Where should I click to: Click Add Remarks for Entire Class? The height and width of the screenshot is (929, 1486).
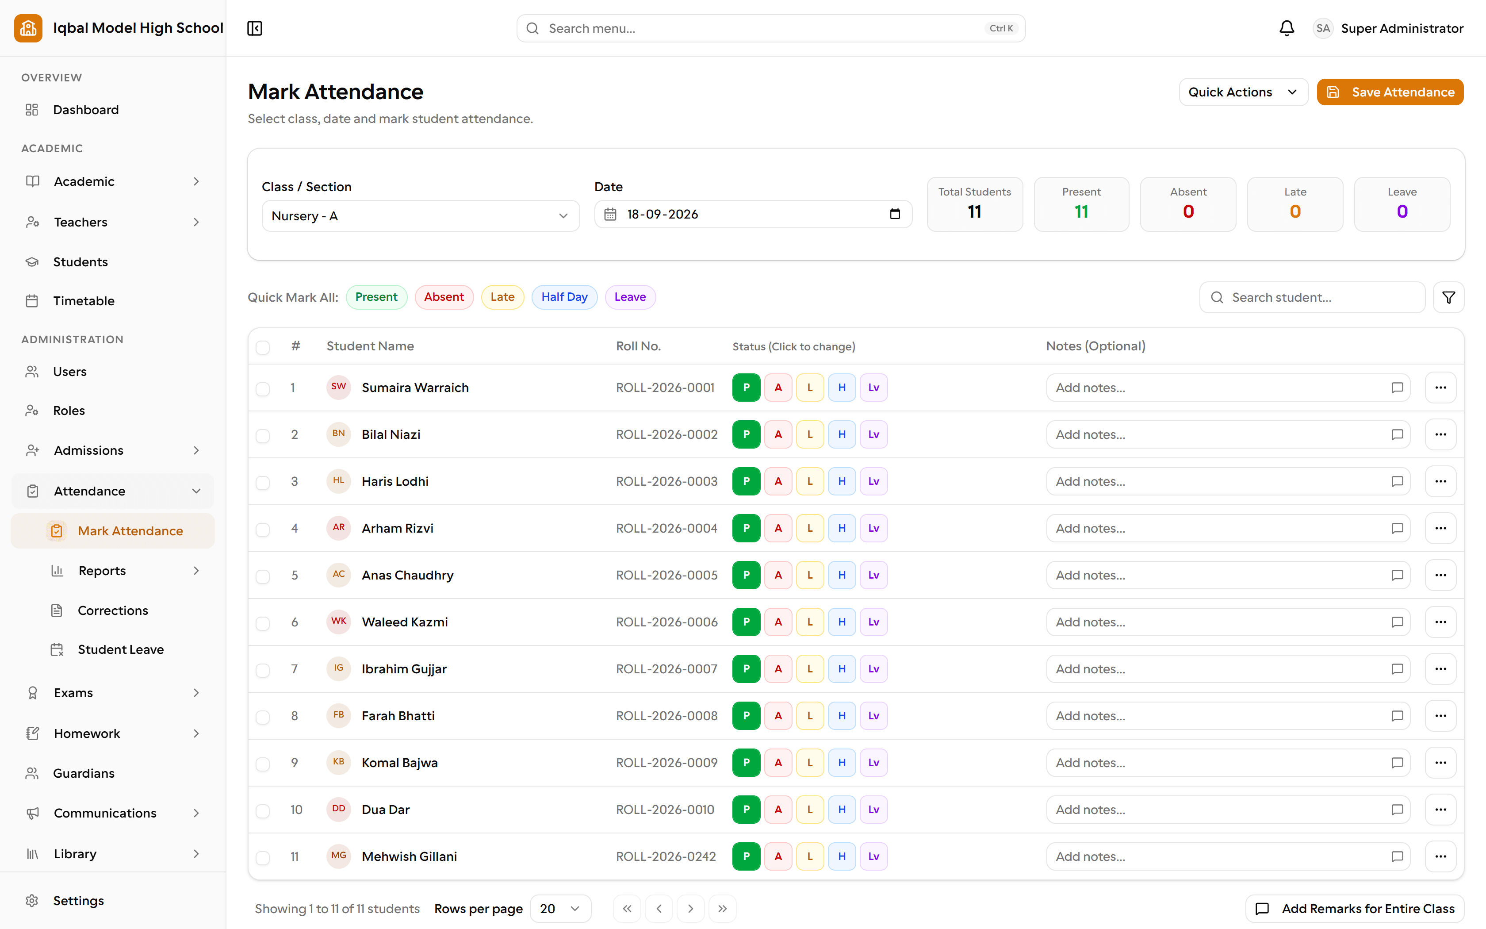tap(1355, 909)
